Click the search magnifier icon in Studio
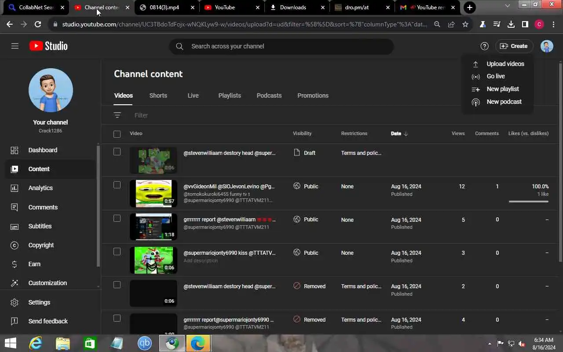Image resolution: width=563 pixels, height=352 pixels. coord(179,46)
